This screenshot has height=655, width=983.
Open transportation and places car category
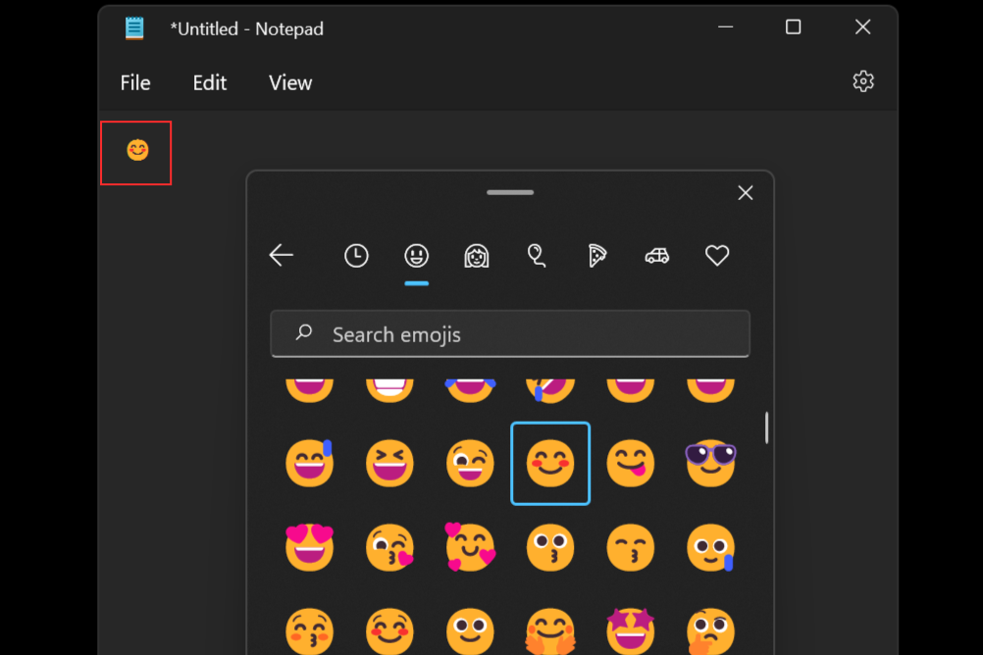pos(656,256)
